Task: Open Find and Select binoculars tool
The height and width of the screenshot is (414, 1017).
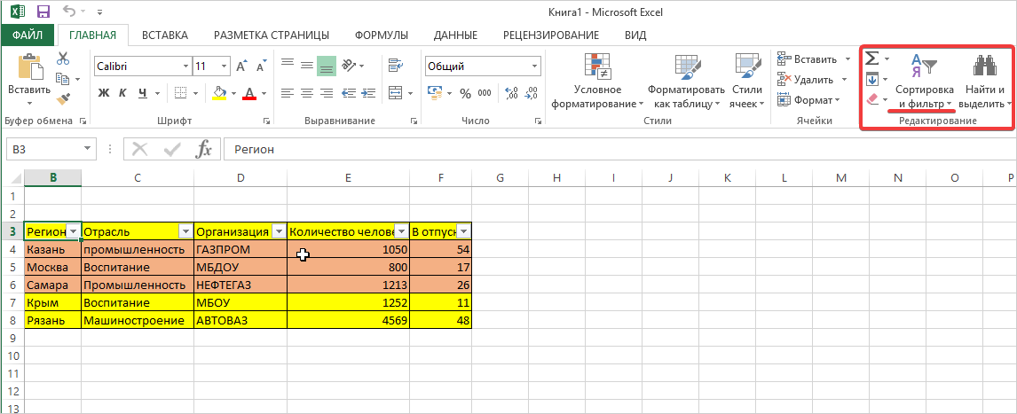Action: [x=985, y=66]
